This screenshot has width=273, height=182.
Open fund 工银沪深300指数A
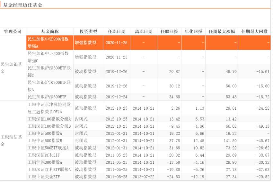click(x=45, y=162)
